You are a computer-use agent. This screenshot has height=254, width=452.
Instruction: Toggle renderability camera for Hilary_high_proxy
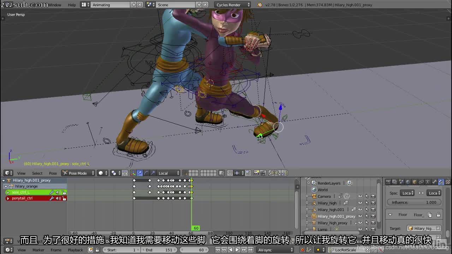[373, 223]
